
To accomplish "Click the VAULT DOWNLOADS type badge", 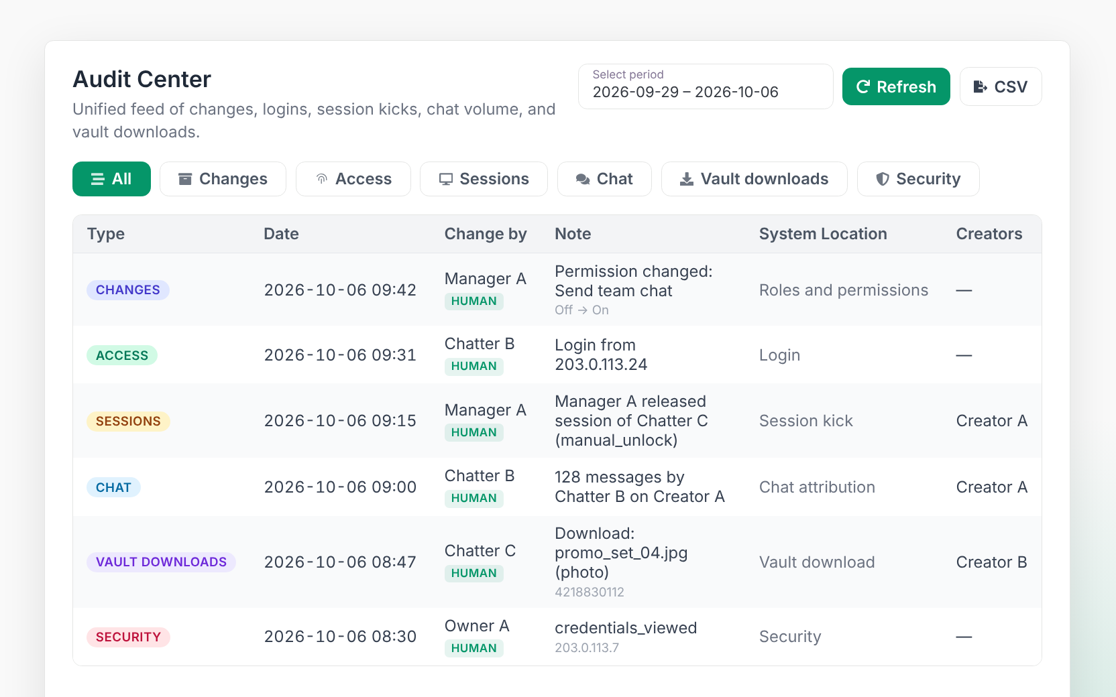I will click(161, 562).
